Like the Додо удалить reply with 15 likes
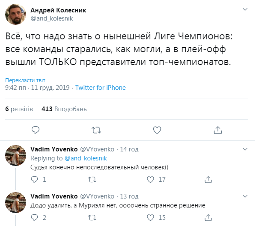Viewport: 256px width, 228px height. (x=150, y=218)
